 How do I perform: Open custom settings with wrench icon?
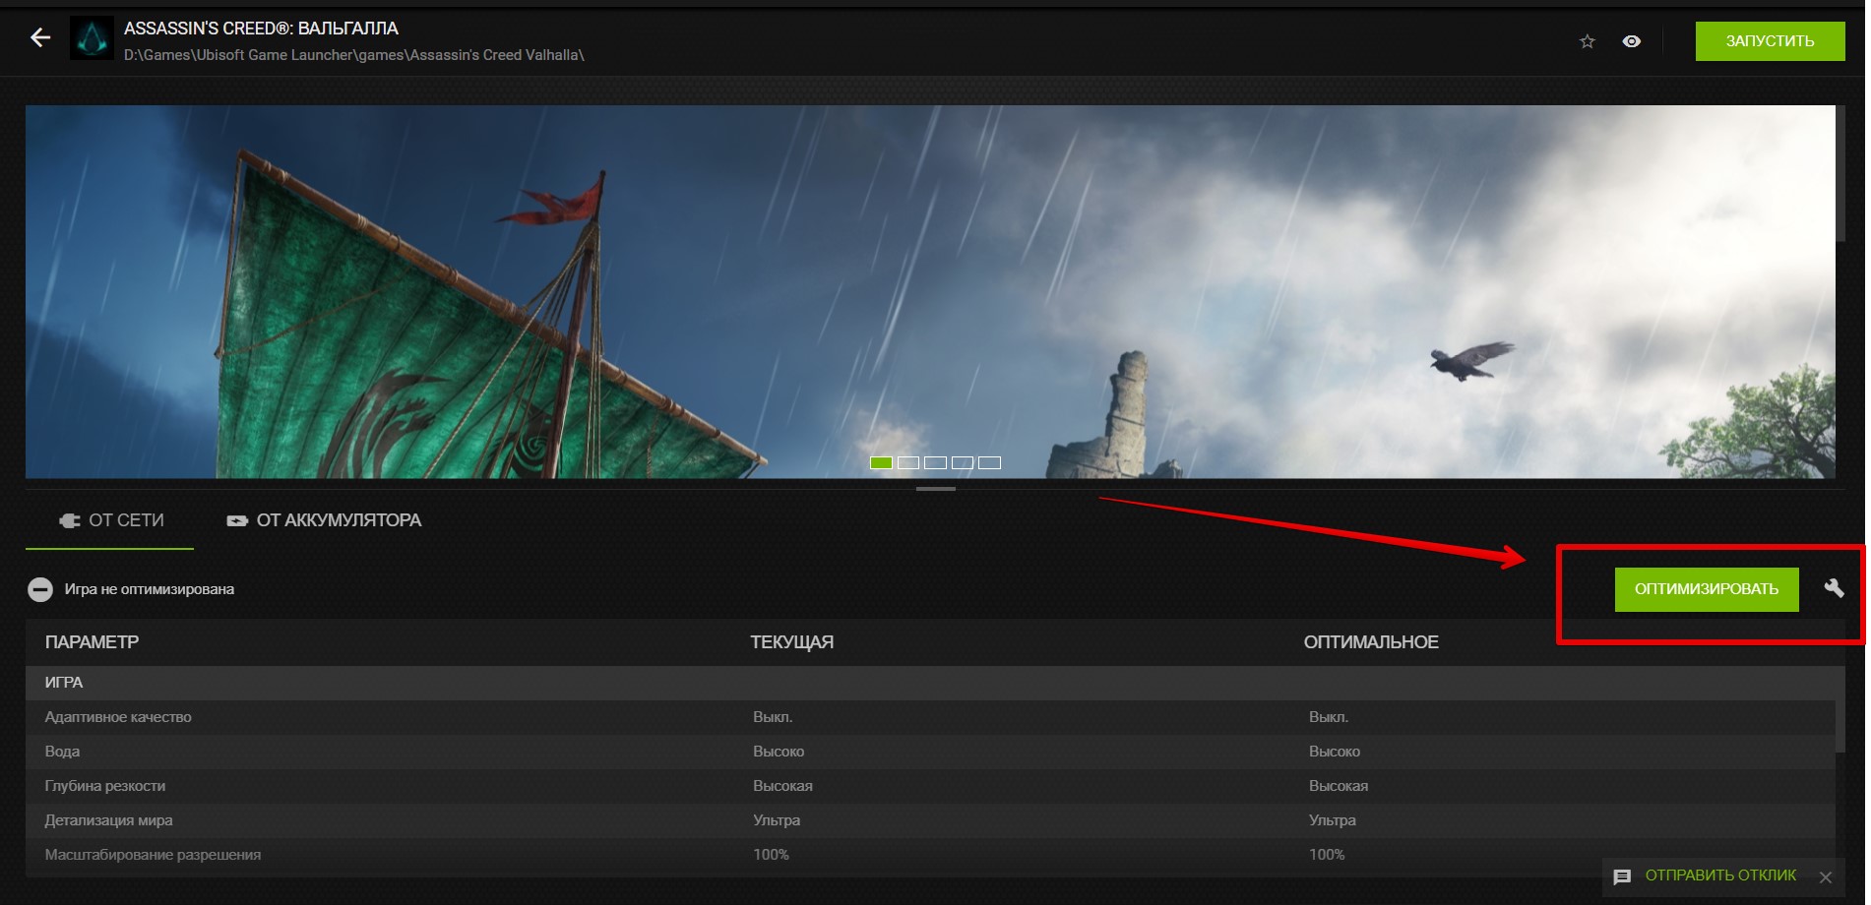[1834, 588]
